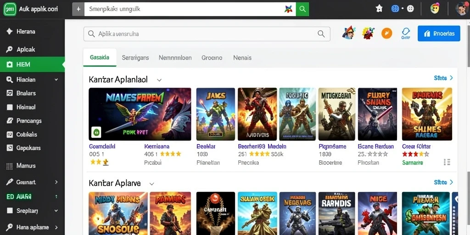Open the MIAVESFAREM game banner thumbnail
The height and width of the screenshot is (235, 470).
(140, 114)
